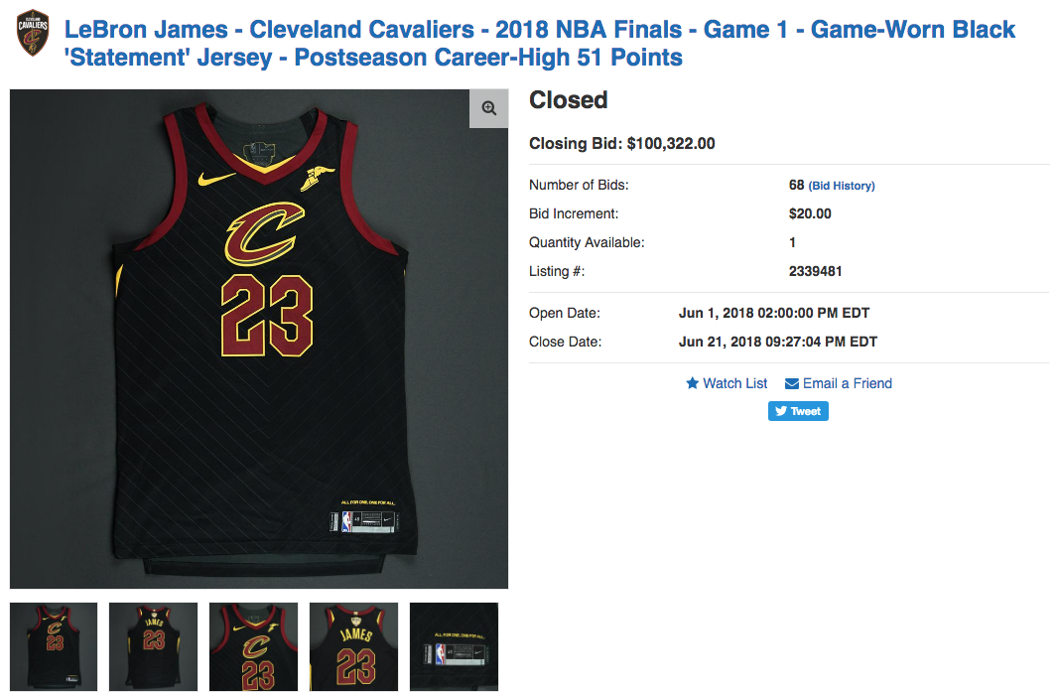Open the fifth thumbnail showing the jock tag
Image resolution: width=1059 pixels, height=697 pixels.
point(454,646)
